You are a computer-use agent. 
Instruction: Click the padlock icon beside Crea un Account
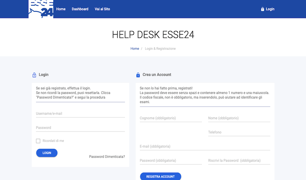138,75
